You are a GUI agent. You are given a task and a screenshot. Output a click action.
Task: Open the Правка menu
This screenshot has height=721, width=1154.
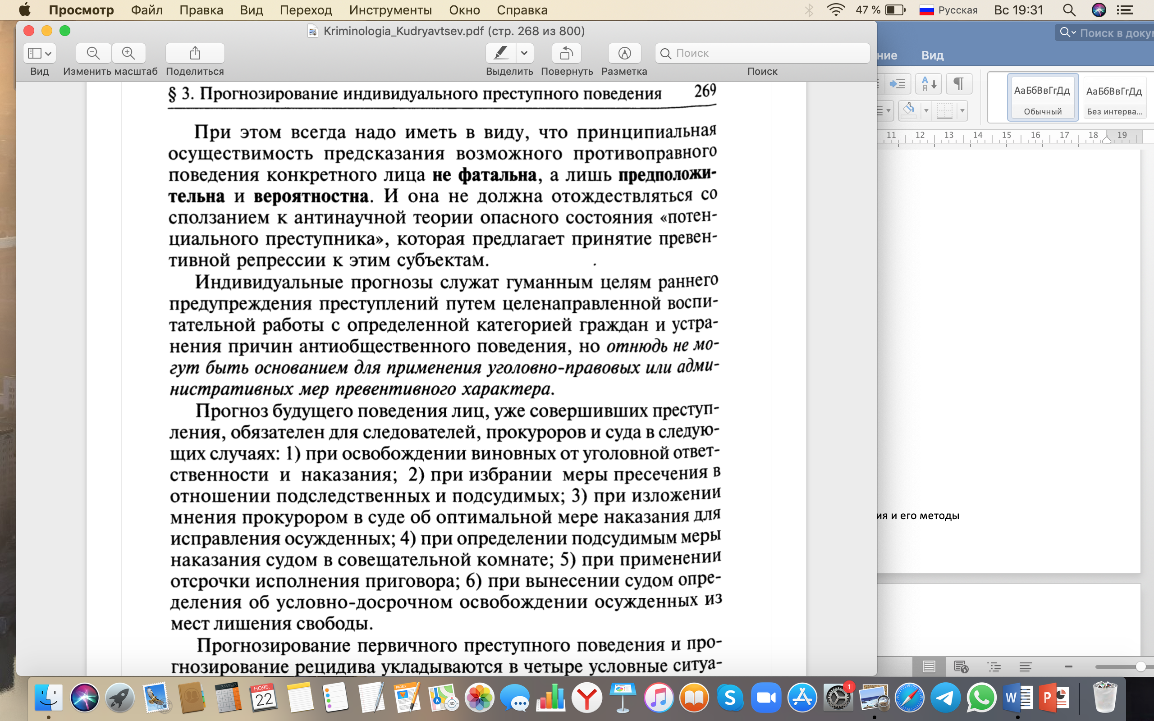pos(201,10)
